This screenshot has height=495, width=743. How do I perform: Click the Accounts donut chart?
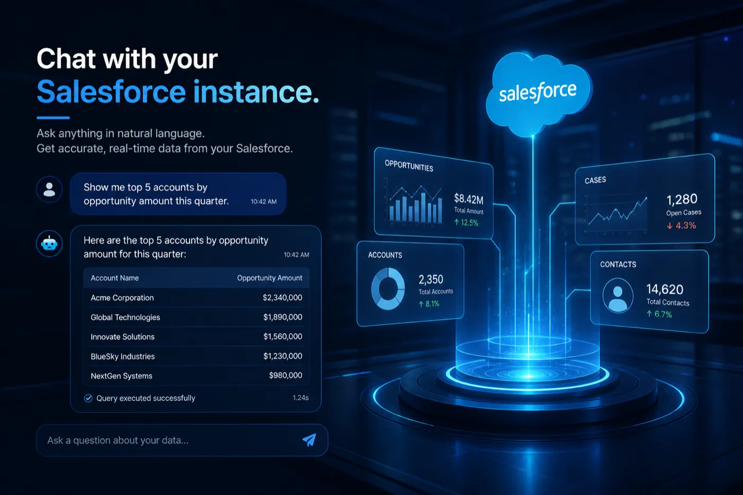click(x=388, y=288)
